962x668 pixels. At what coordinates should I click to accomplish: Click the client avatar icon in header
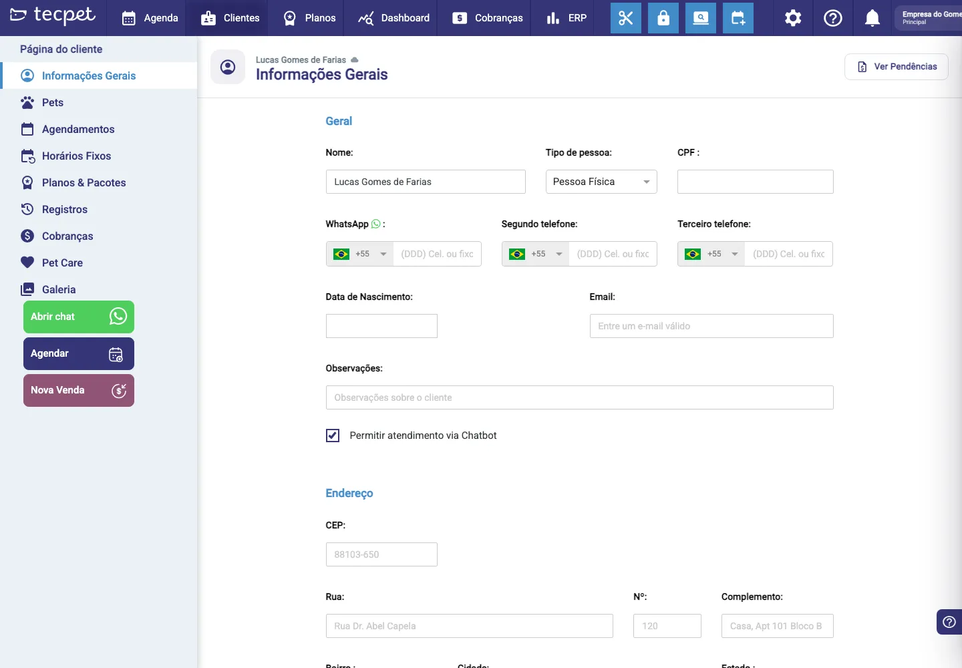point(228,67)
